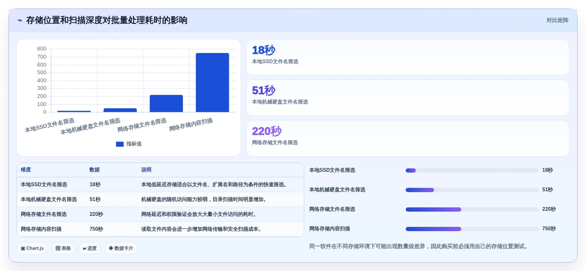
Task: Click the 网络存储文件名筛选 progress label
Action: pyautogui.click(x=332, y=210)
